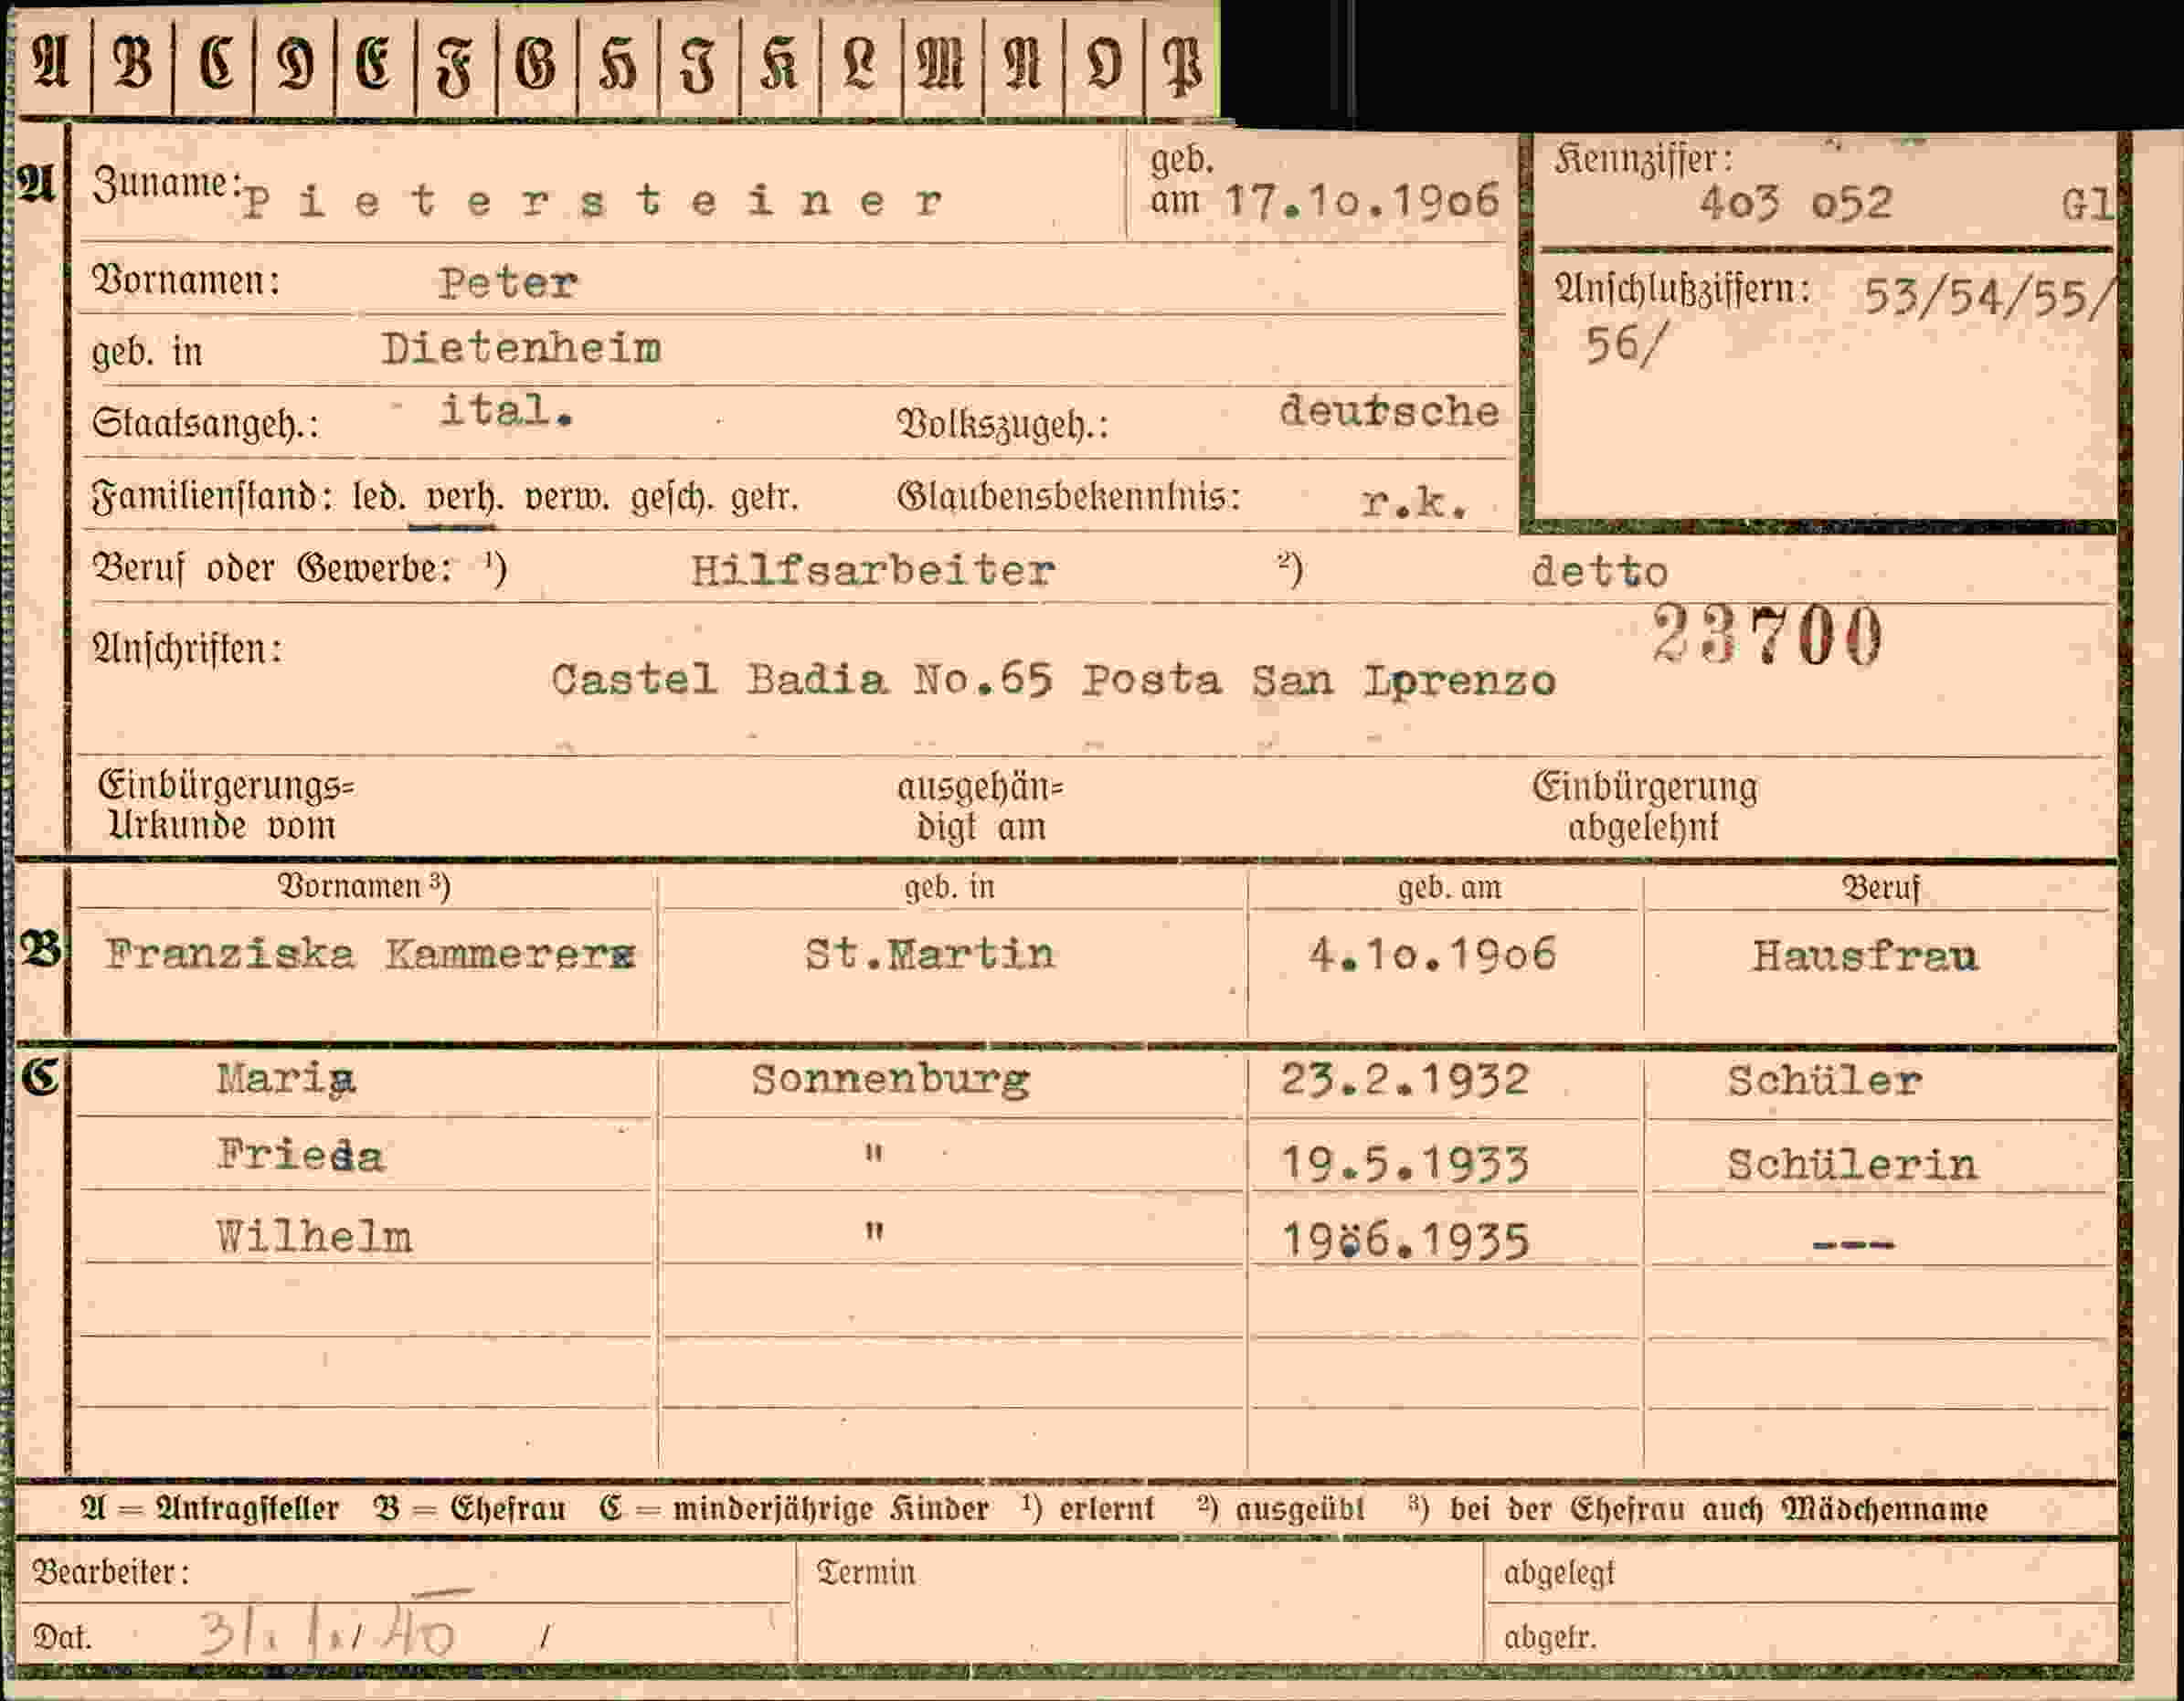Image resolution: width=2184 pixels, height=1701 pixels.
Task: Click wife's name Franziska Kammerer
Action: pyautogui.click(x=370, y=955)
